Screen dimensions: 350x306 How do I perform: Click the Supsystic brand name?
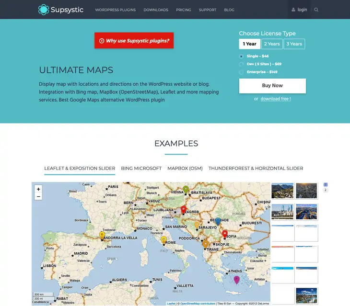pyautogui.click(x=67, y=10)
